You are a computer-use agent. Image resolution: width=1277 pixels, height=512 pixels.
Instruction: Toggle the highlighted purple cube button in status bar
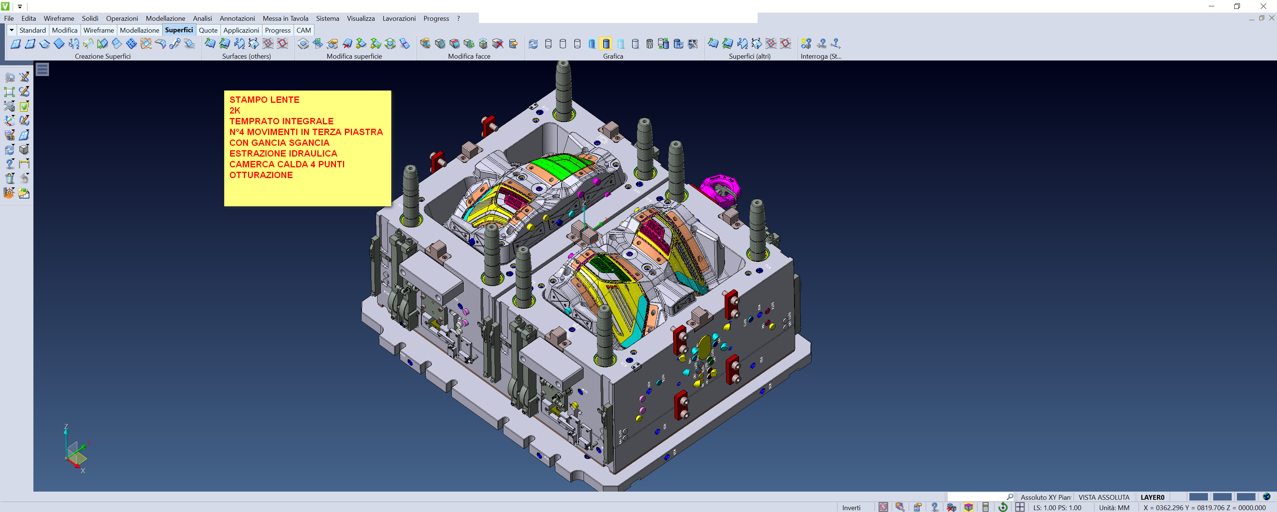pyautogui.click(x=968, y=507)
